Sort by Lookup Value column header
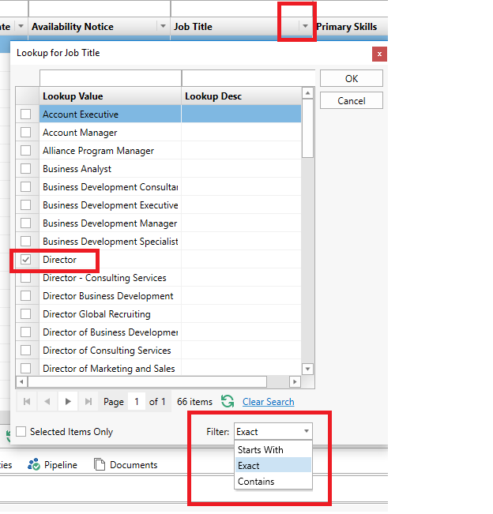The width and height of the screenshot is (493, 514). [110, 96]
